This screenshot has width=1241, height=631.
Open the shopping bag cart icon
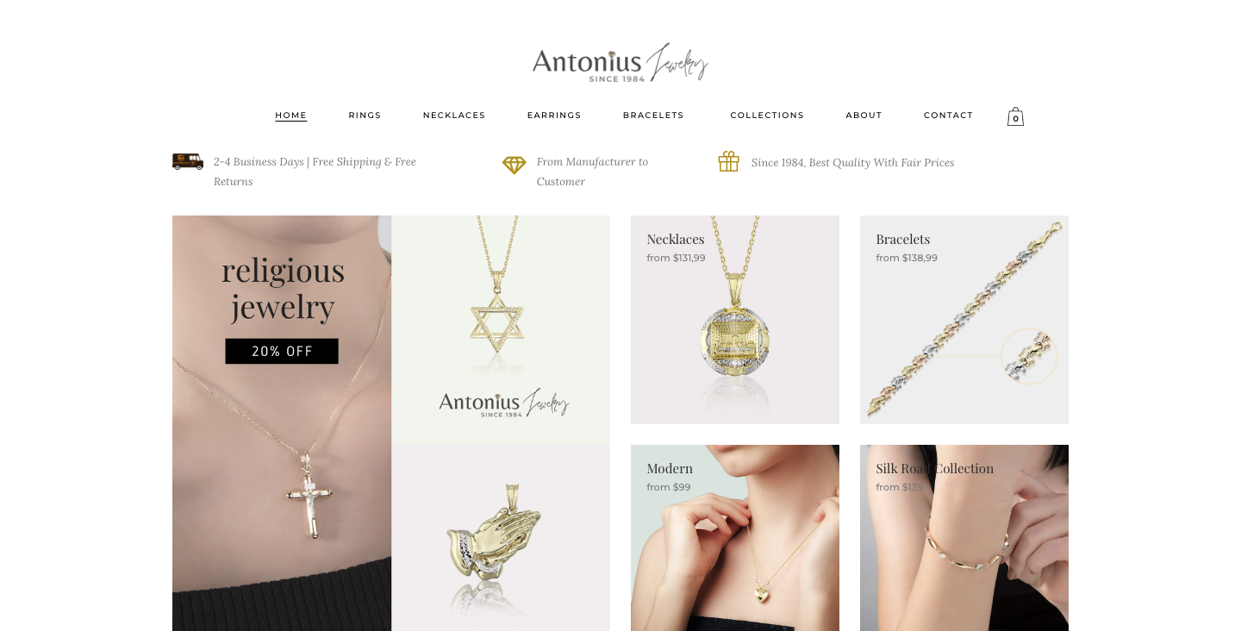(1015, 116)
